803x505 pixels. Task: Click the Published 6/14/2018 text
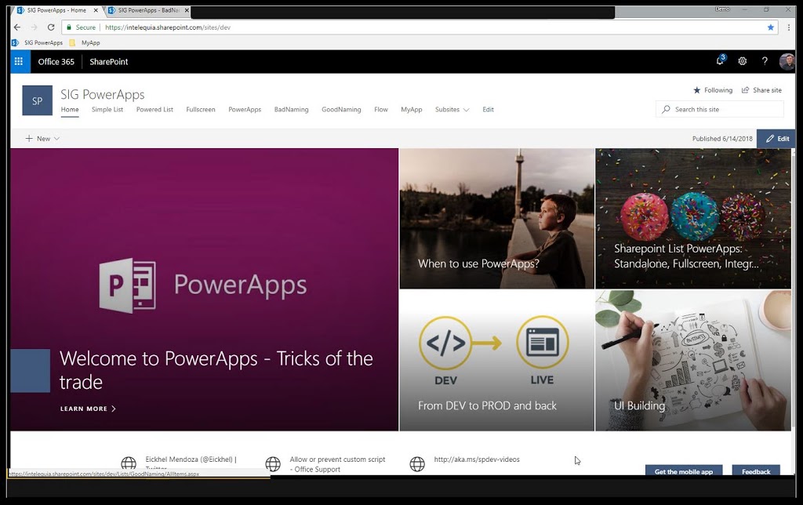[722, 139]
